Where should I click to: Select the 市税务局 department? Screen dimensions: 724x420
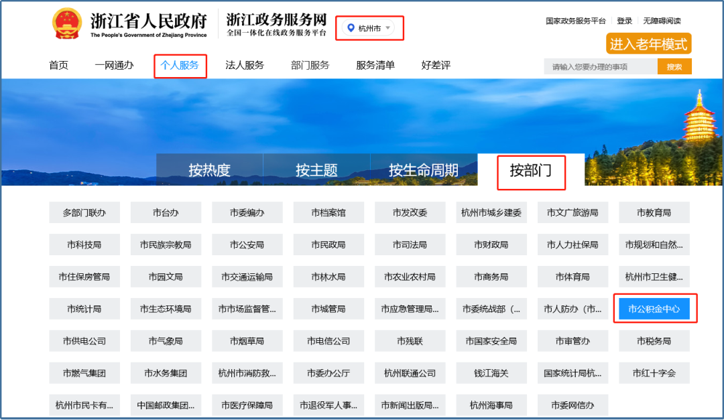pos(654,341)
